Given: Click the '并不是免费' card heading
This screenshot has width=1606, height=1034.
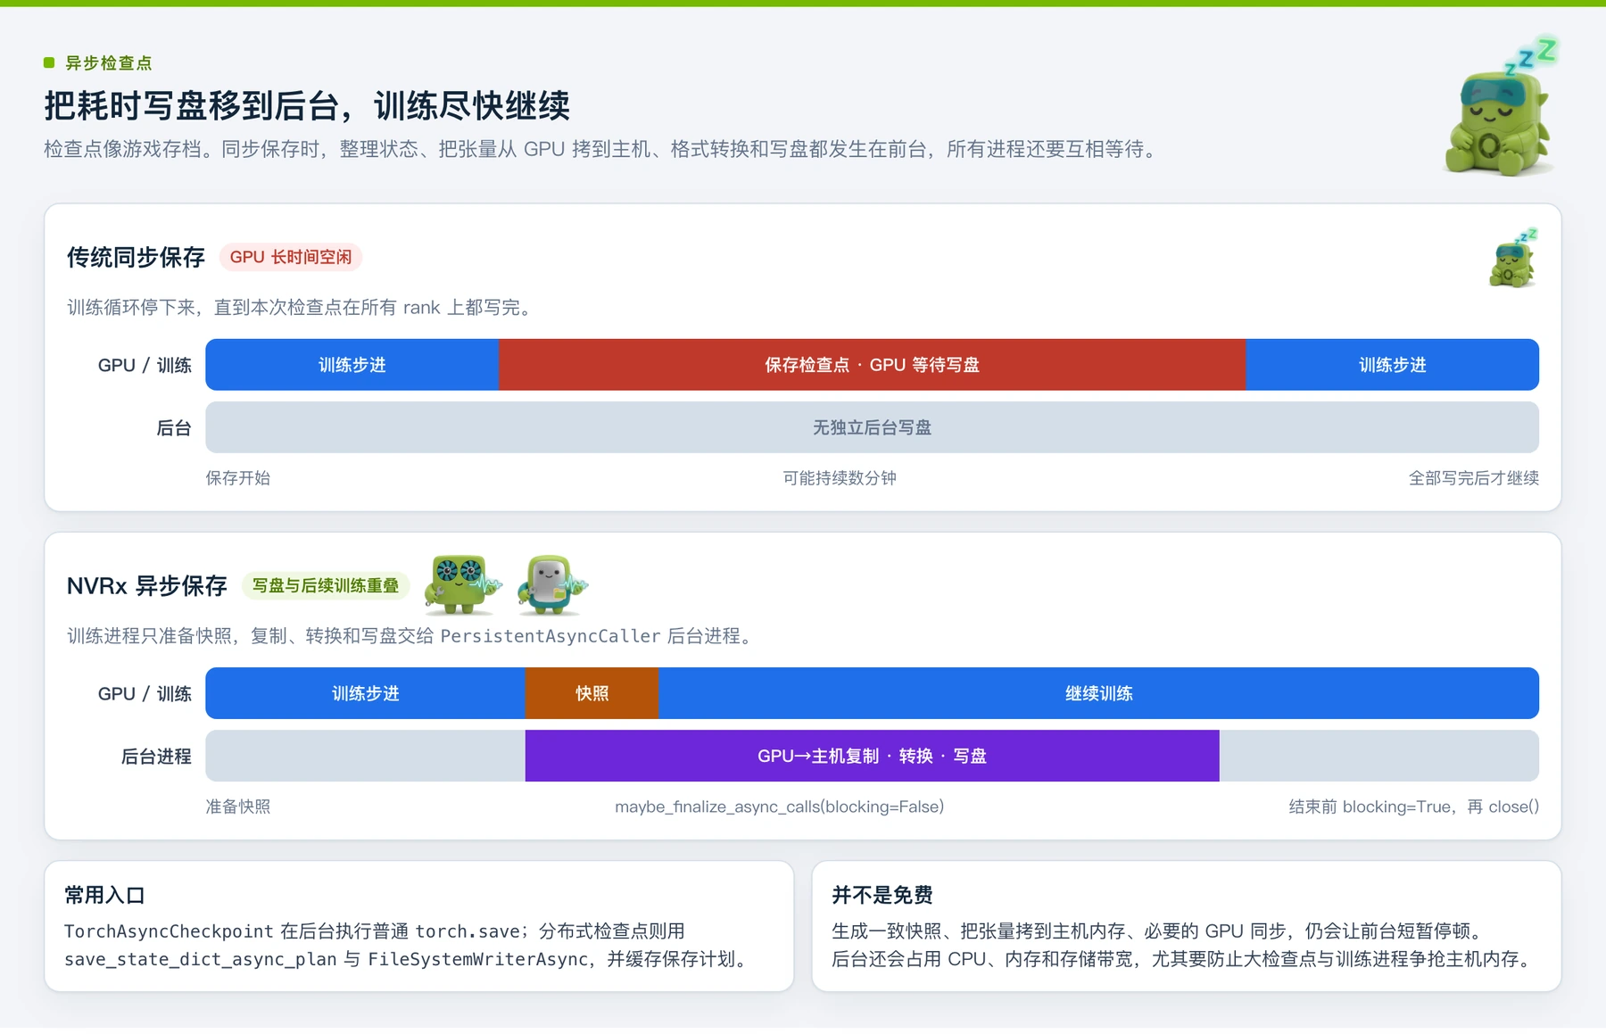Looking at the screenshot, I should tap(882, 895).
